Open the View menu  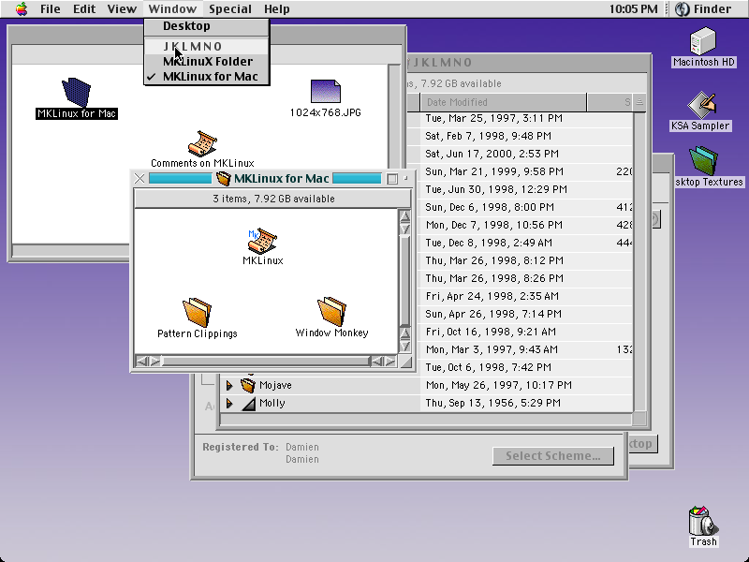(x=122, y=9)
